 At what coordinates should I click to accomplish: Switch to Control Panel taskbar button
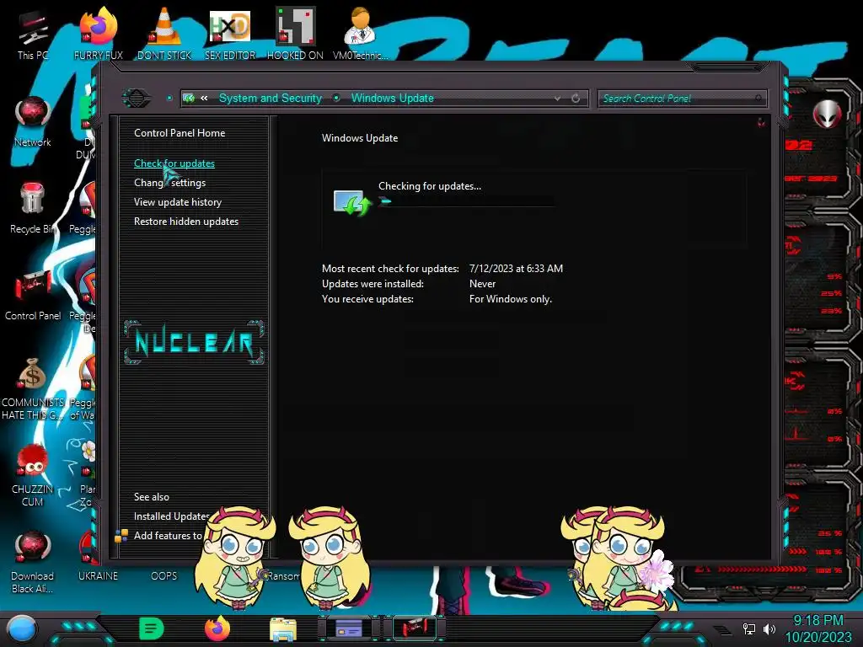click(x=415, y=628)
